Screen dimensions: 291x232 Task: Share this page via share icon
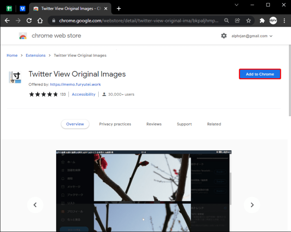pos(237,21)
